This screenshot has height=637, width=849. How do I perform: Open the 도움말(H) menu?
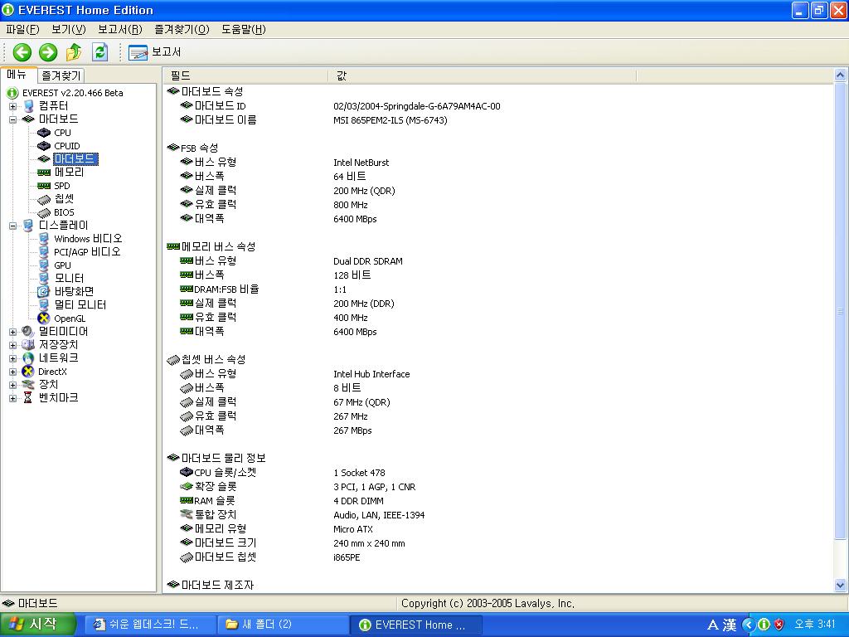[x=244, y=29]
